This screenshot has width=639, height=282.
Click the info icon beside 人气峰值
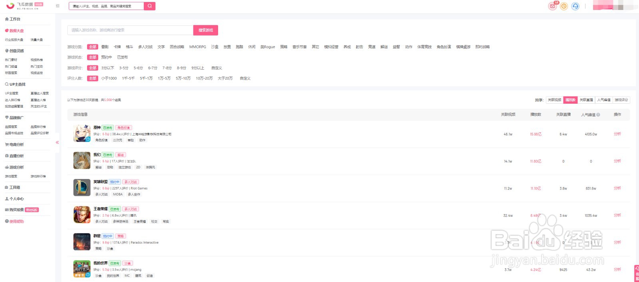click(598, 115)
